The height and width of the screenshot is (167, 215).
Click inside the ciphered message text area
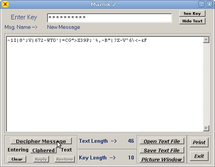point(105,84)
